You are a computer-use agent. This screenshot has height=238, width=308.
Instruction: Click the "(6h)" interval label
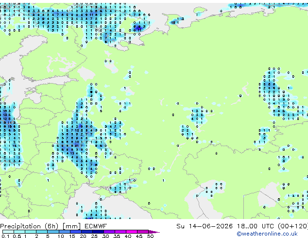pos(51,226)
